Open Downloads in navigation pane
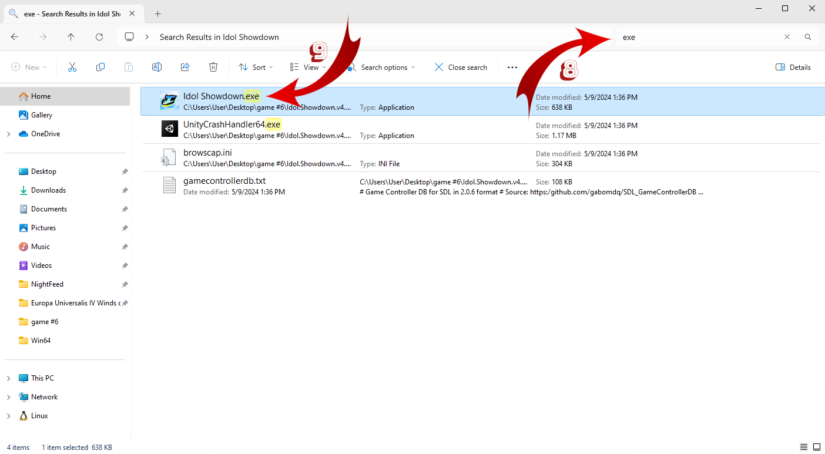The width and height of the screenshot is (825, 454). pos(65,190)
